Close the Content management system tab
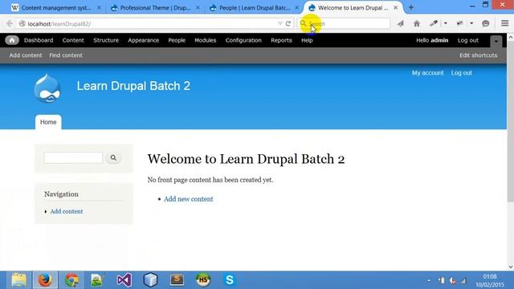514x289 pixels. click(99, 7)
